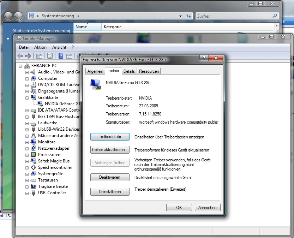Click the Treiber aktualisieren button

(110, 150)
